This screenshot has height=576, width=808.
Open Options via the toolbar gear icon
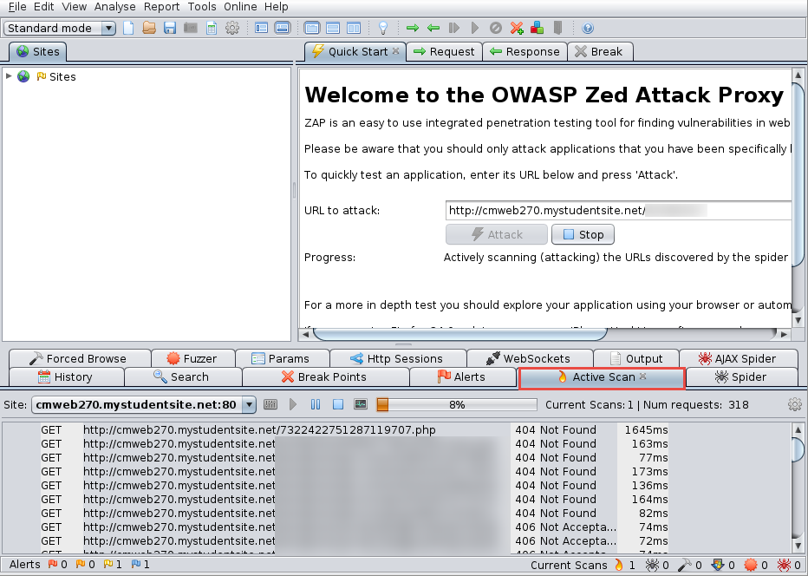(232, 28)
